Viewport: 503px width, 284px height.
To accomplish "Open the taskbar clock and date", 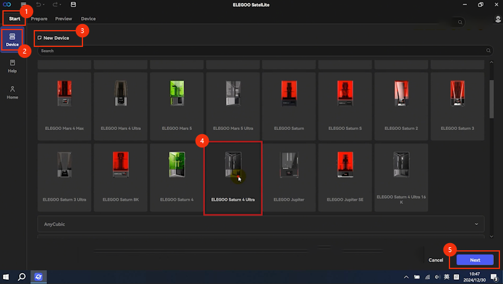I will click(475, 277).
